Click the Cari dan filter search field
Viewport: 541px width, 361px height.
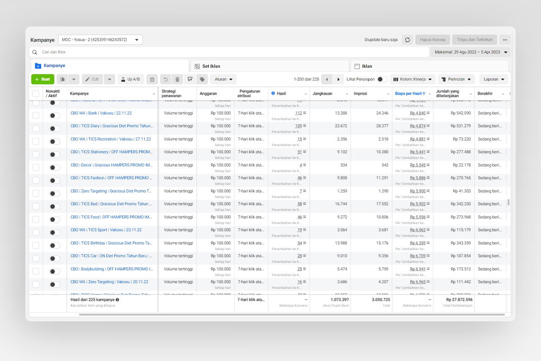click(227, 52)
